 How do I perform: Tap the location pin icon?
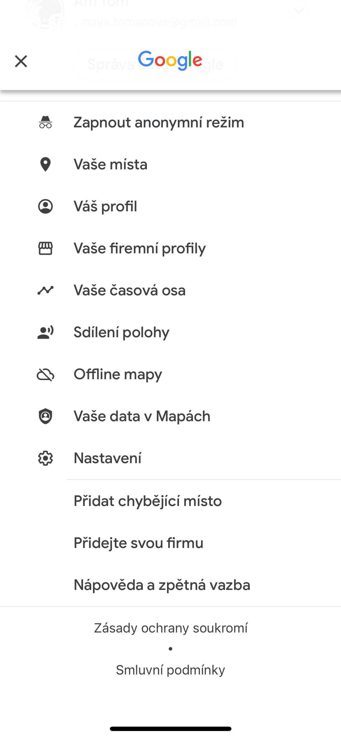click(x=45, y=164)
